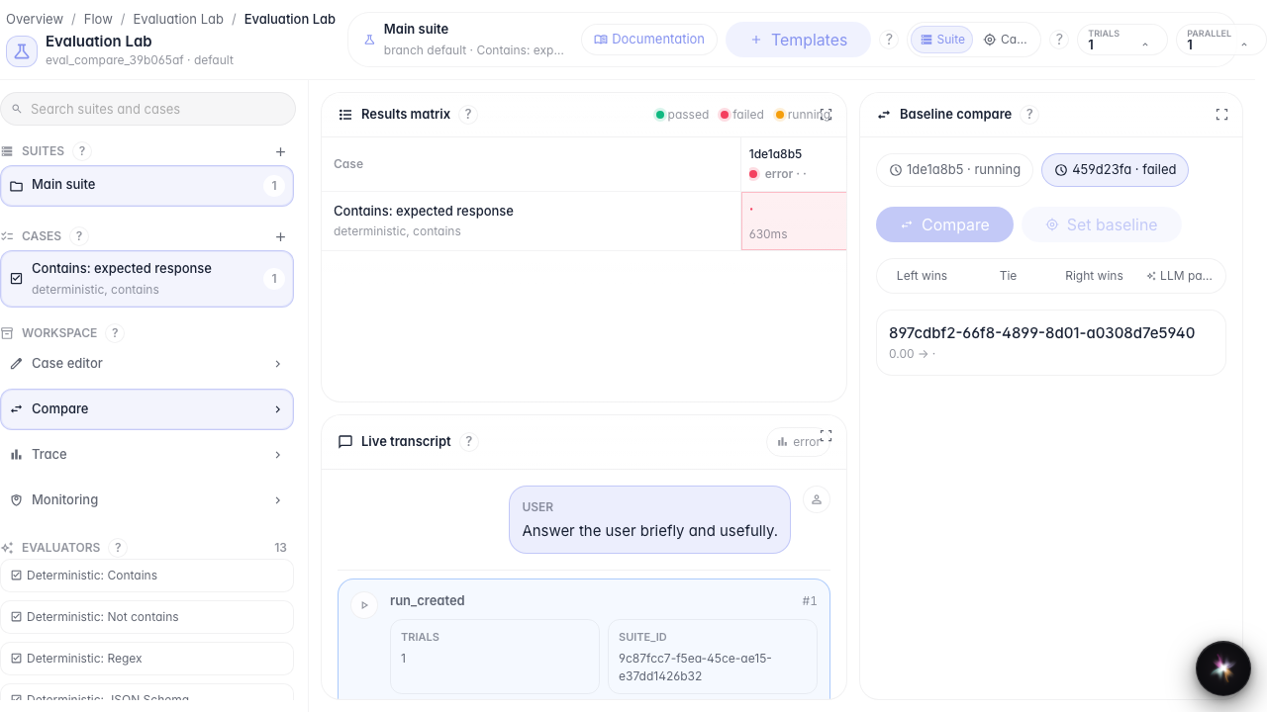
Task: Click Main suite flask icon in header
Action: [369, 40]
